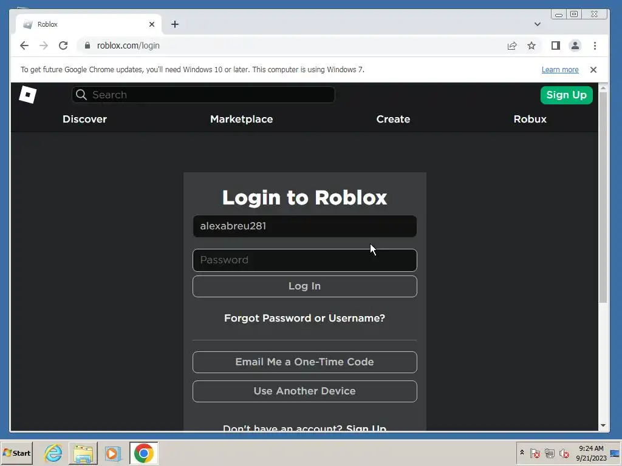Click the Action Center flag tray icon
Screen dimensions: 622x466
pos(535,453)
